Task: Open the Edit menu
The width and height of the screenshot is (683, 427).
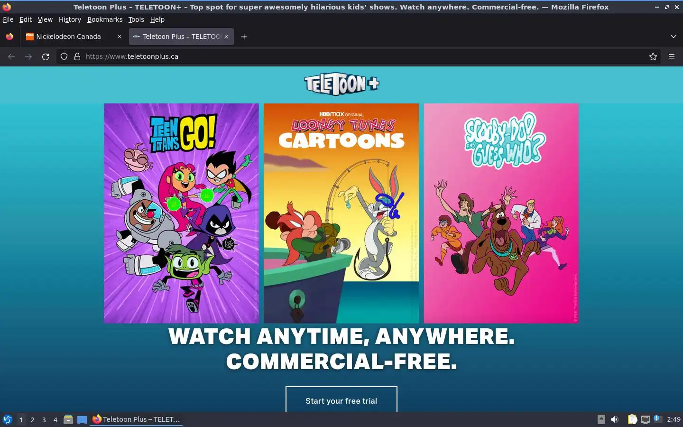Action: pyautogui.click(x=26, y=19)
